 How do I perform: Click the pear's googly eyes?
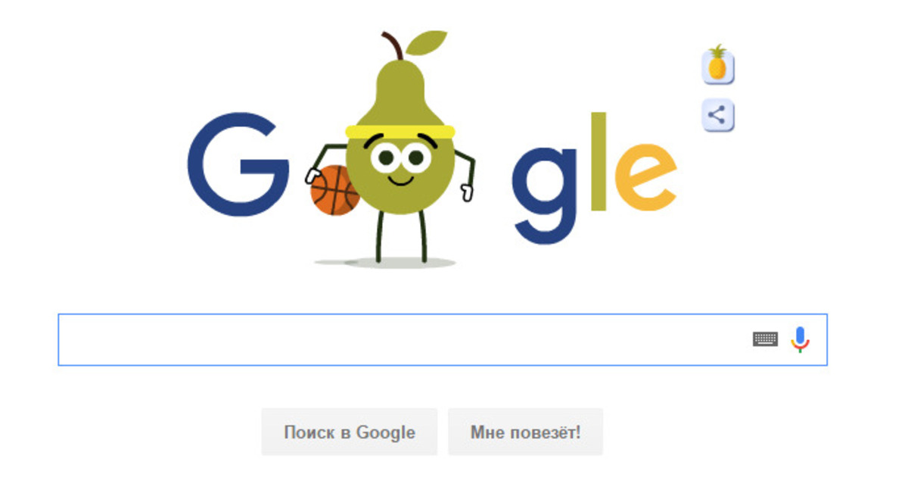(400, 157)
